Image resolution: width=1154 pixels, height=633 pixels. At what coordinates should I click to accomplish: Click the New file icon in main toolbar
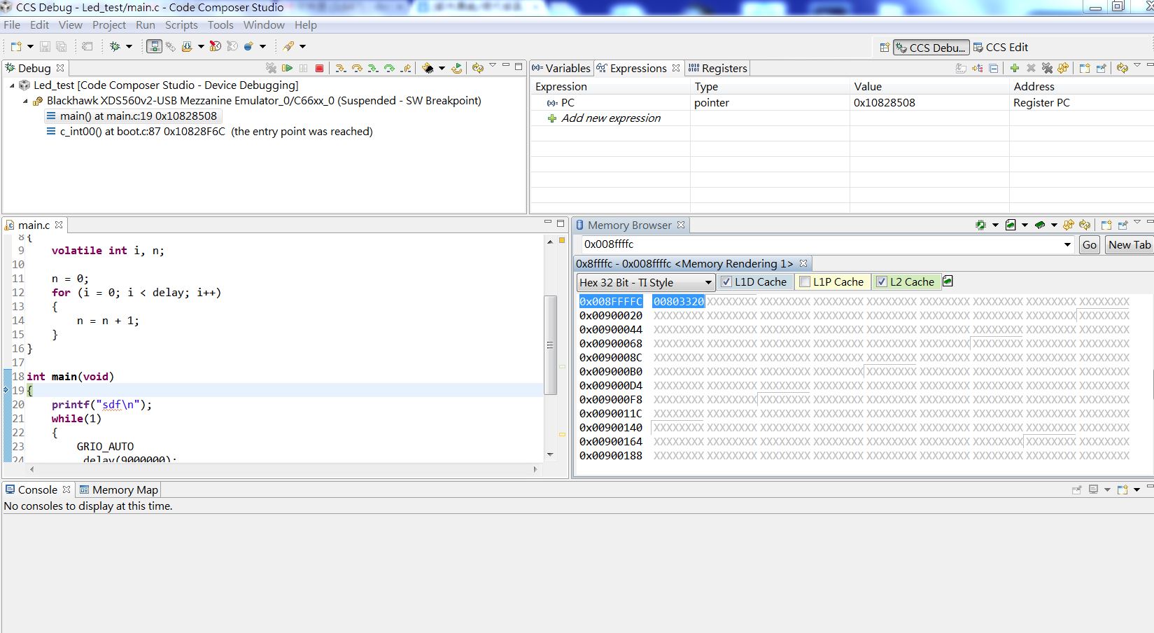16,46
